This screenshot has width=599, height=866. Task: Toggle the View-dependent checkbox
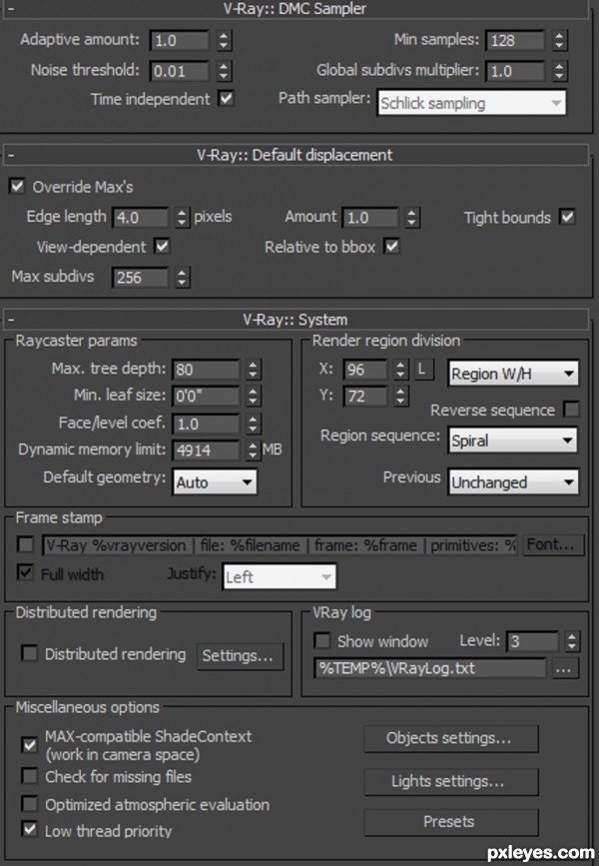pyautogui.click(x=162, y=246)
